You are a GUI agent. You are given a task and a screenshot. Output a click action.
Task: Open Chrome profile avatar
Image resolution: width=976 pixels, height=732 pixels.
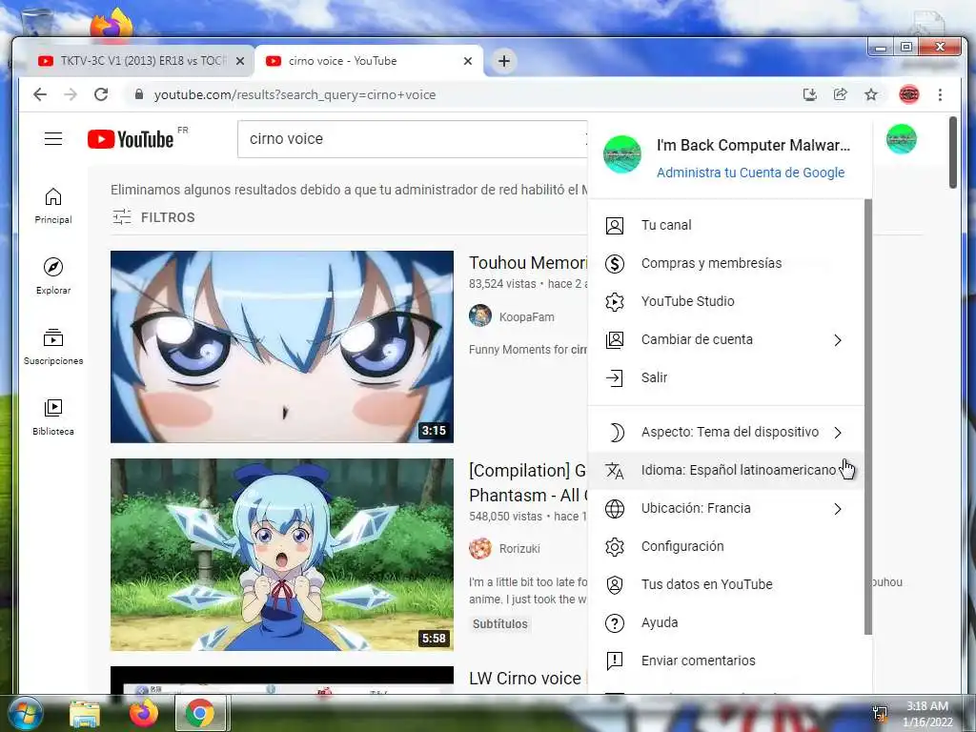(x=908, y=94)
